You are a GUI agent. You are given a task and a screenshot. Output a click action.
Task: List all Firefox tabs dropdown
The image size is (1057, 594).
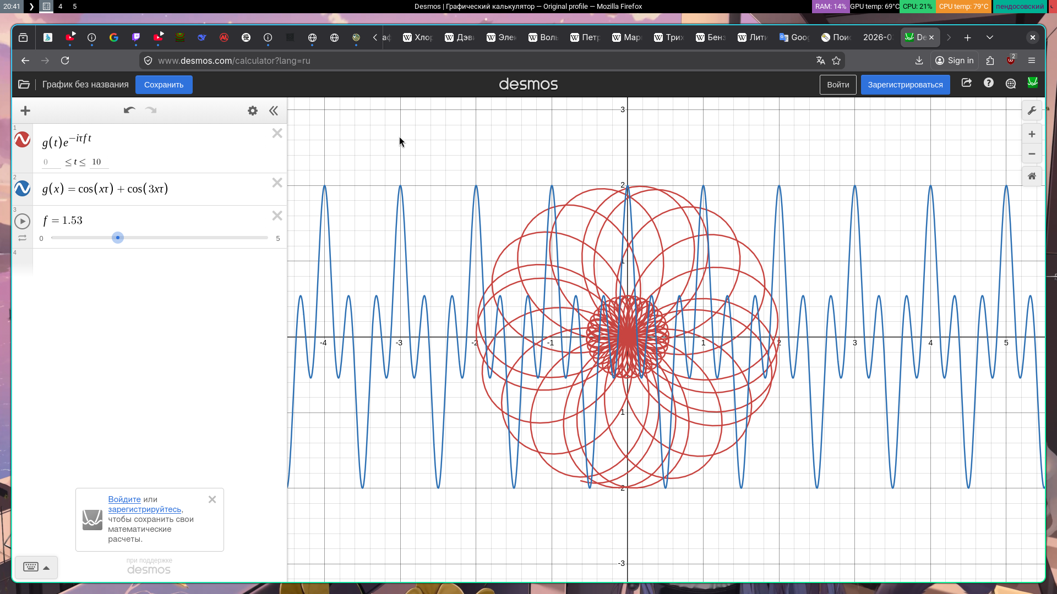[989, 37]
